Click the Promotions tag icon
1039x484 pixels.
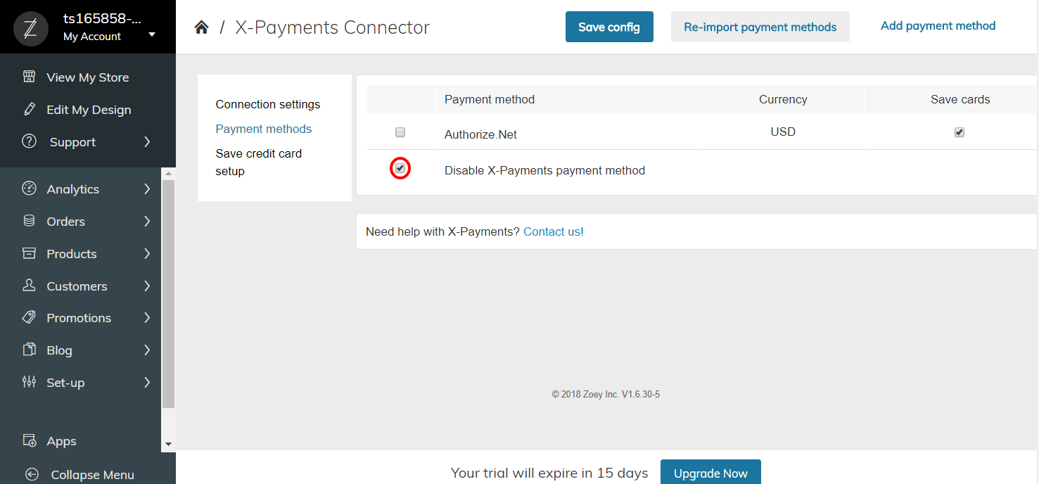(x=29, y=317)
